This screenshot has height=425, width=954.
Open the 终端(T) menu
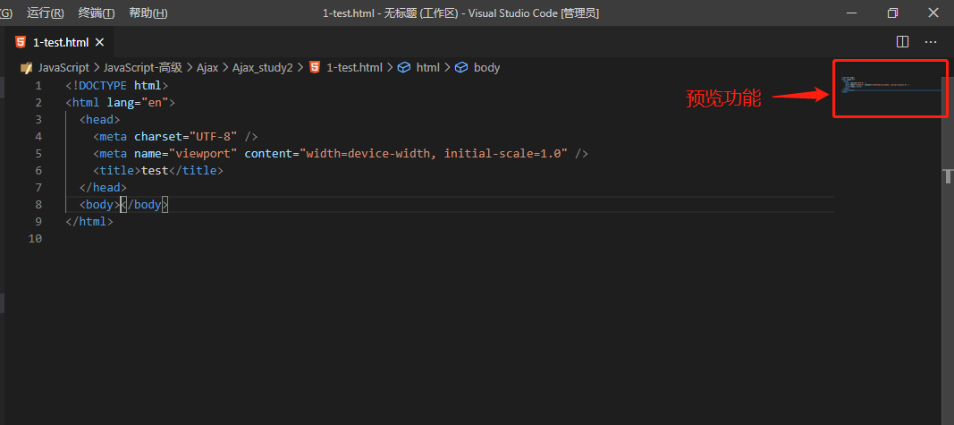tap(97, 13)
